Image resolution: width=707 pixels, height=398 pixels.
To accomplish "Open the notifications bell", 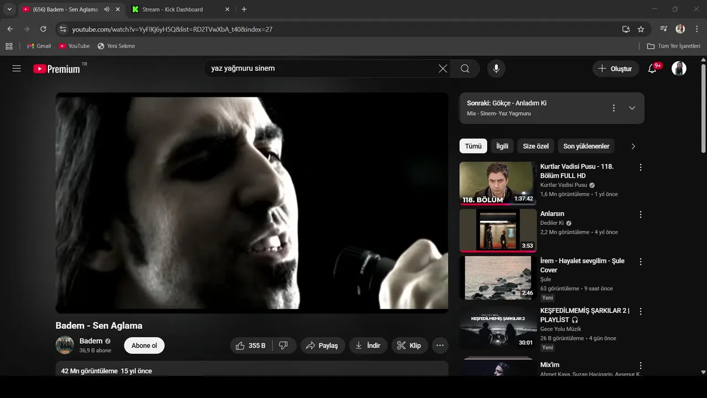I will click(652, 69).
